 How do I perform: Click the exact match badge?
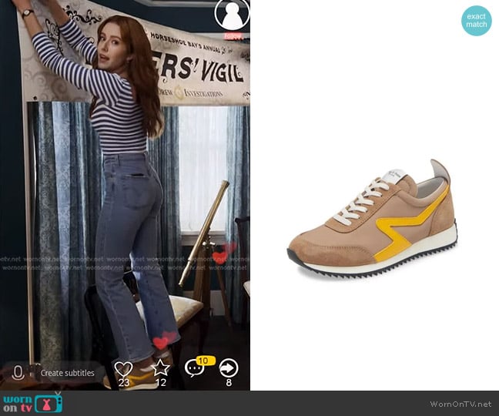coord(477,20)
